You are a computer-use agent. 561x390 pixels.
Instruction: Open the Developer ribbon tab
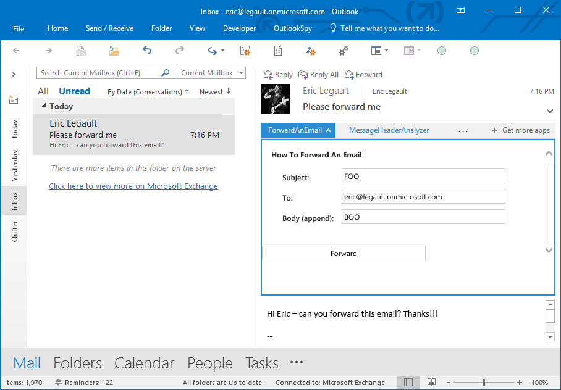coord(239,28)
